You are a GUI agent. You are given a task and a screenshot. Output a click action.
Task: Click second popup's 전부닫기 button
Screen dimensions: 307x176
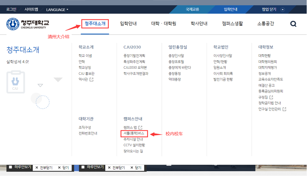coord(116,168)
